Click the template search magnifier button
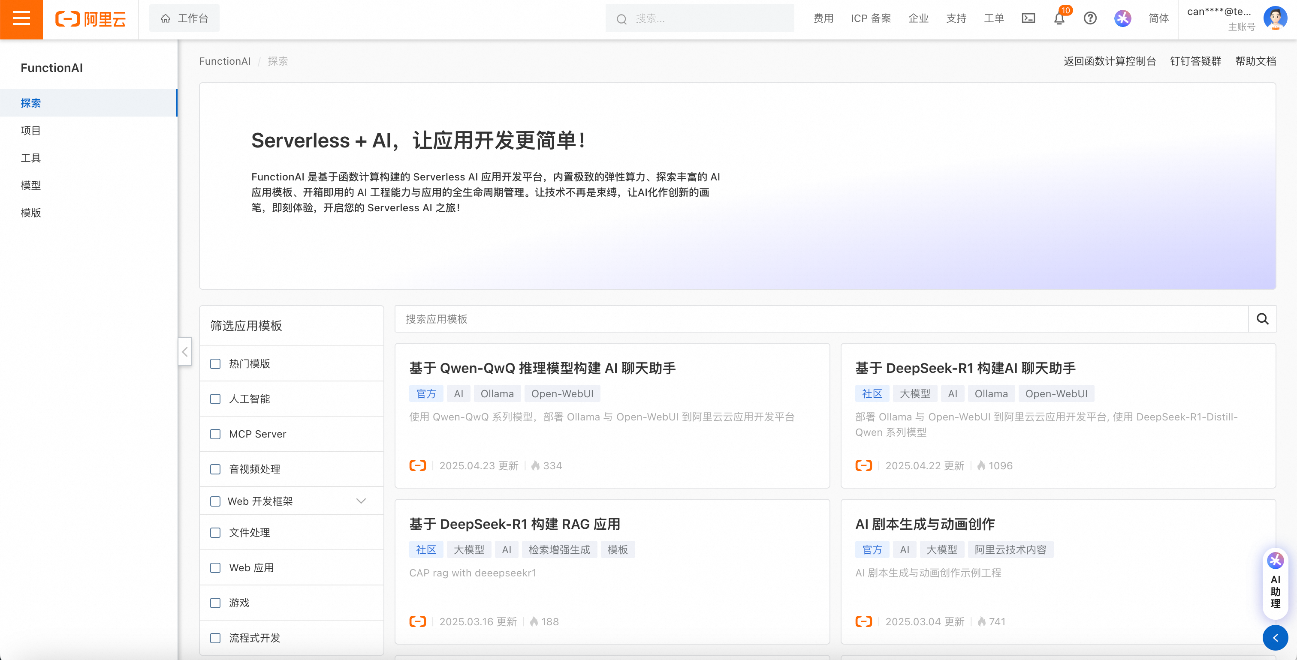This screenshot has height=660, width=1297. (1262, 319)
